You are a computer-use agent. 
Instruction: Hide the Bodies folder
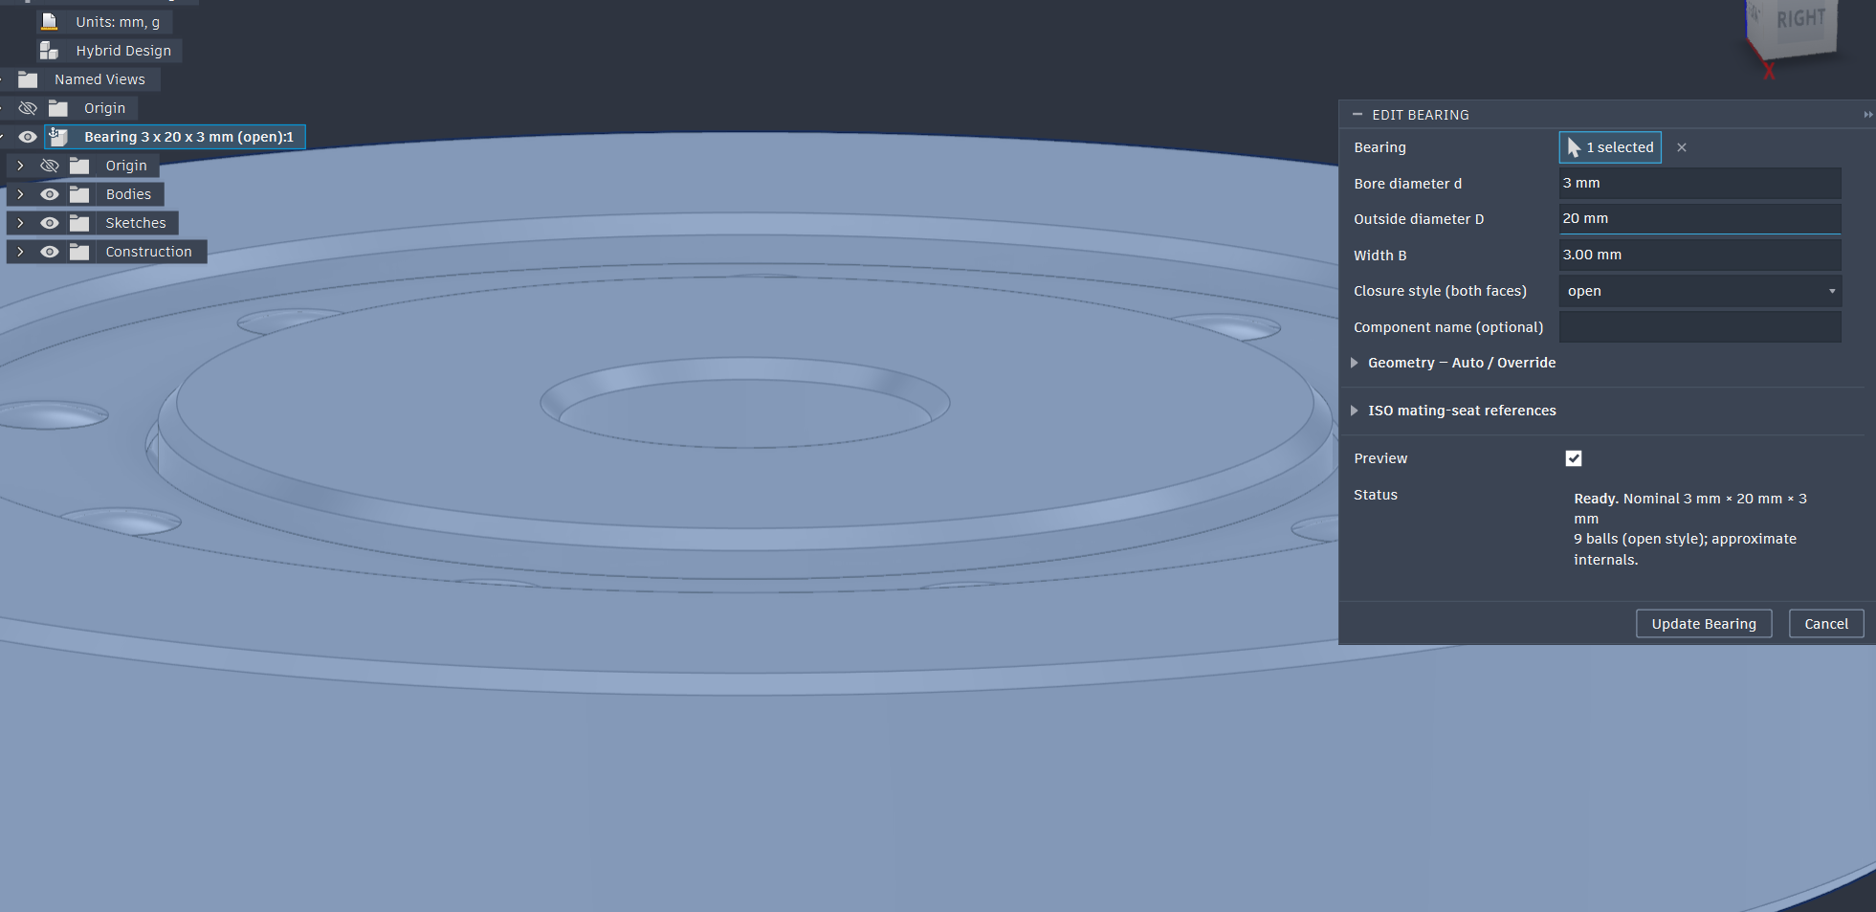50,194
